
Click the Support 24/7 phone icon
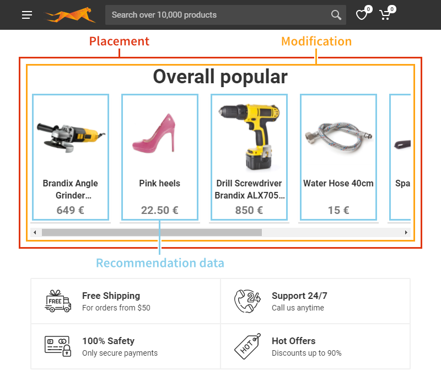click(248, 301)
